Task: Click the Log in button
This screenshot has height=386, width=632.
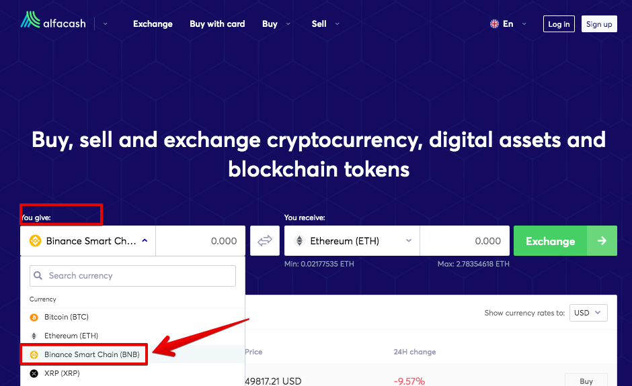Action: 559,24
